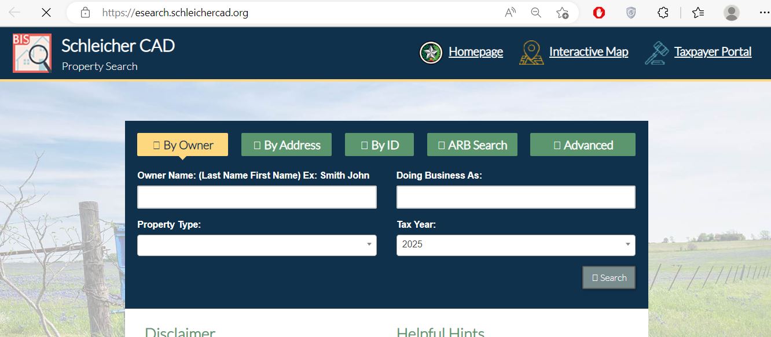This screenshot has height=337, width=771.
Task: Click the Owner Name input field
Action: point(256,197)
